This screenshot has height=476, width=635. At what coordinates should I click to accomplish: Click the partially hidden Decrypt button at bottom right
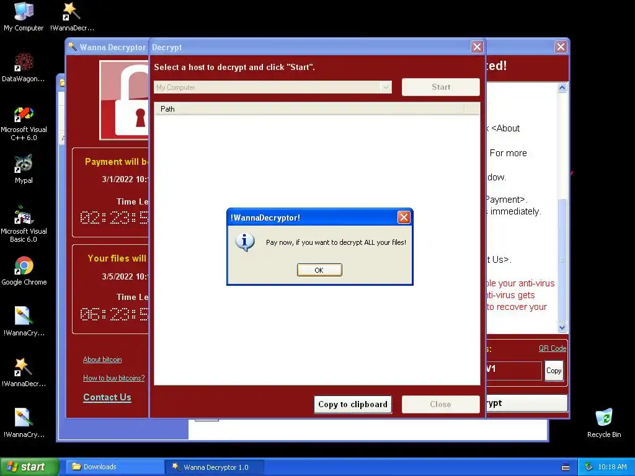pos(526,403)
